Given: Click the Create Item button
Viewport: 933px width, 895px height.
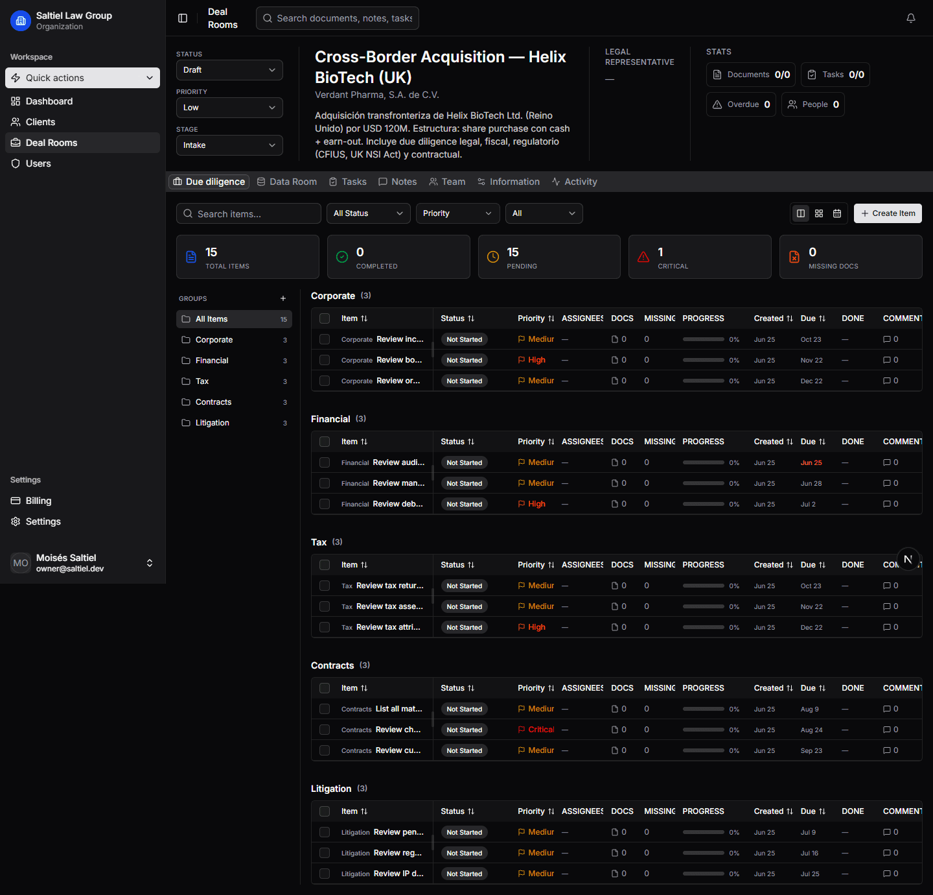Looking at the screenshot, I should [888, 213].
